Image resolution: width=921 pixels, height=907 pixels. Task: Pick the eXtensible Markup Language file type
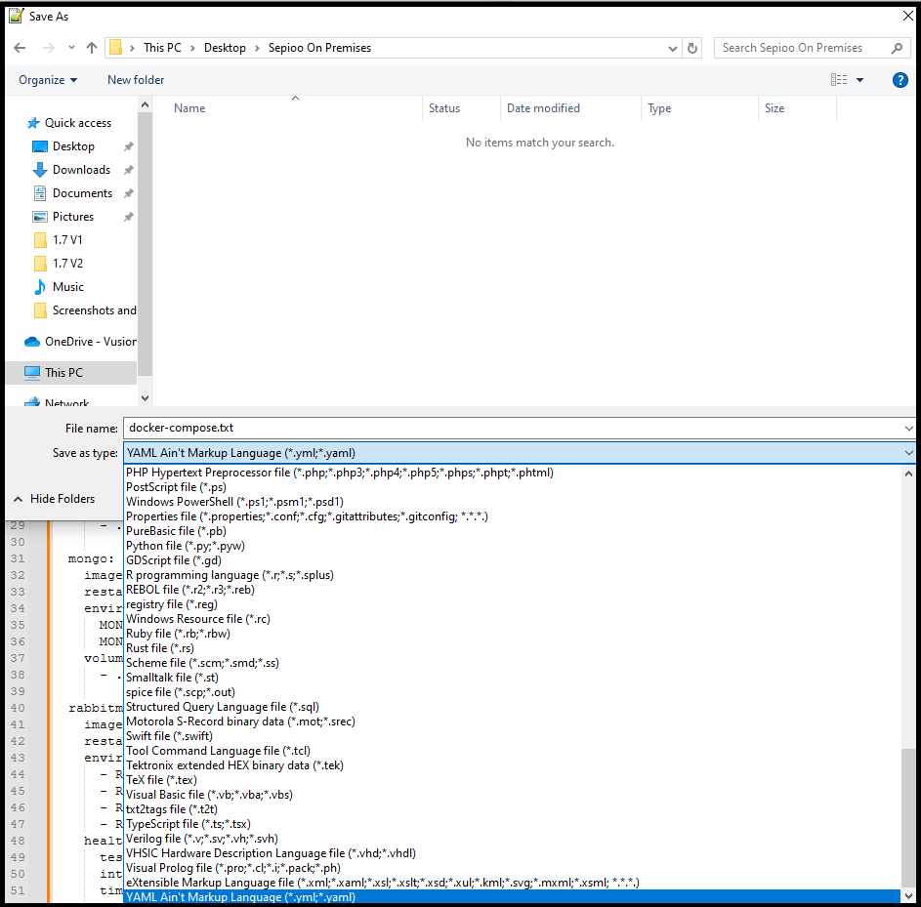point(382,883)
